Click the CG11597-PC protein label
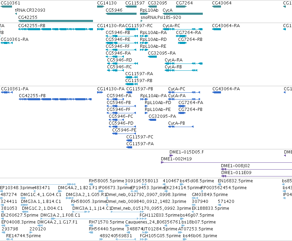The width and height of the screenshot is (292, 241). click(x=140, y=137)
